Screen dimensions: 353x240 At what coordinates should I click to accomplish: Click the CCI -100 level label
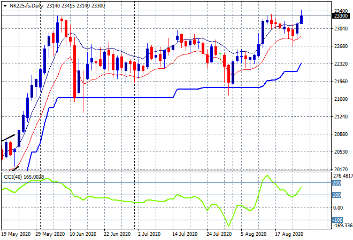(x=337, y=220)
